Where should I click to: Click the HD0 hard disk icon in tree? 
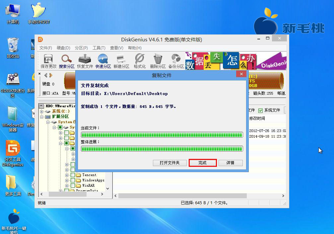coord(42,106)
